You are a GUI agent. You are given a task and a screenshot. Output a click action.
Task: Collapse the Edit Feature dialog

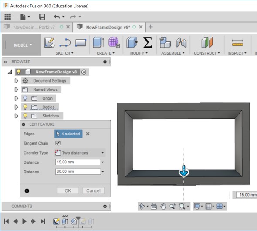(x=24, y=124)
